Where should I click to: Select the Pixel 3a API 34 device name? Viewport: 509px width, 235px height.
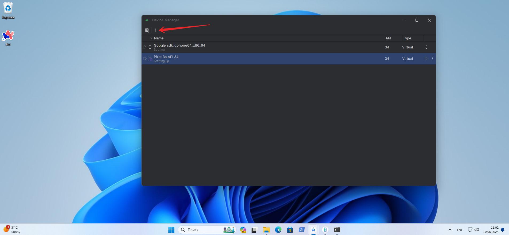click(x=166, y=57)
